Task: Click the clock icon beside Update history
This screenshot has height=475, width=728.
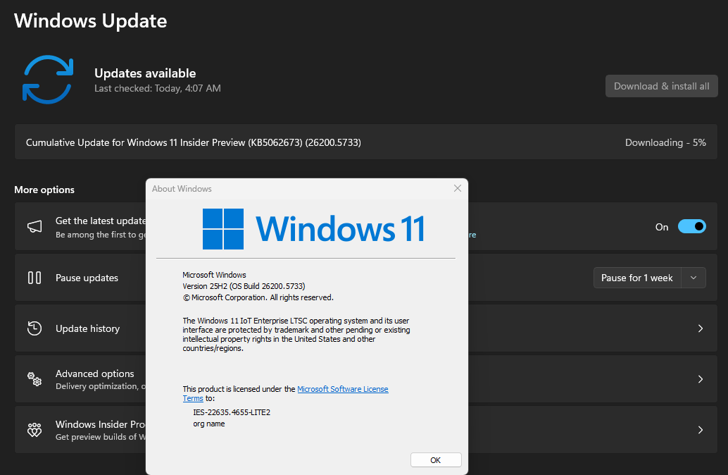Action: point(34,328)
